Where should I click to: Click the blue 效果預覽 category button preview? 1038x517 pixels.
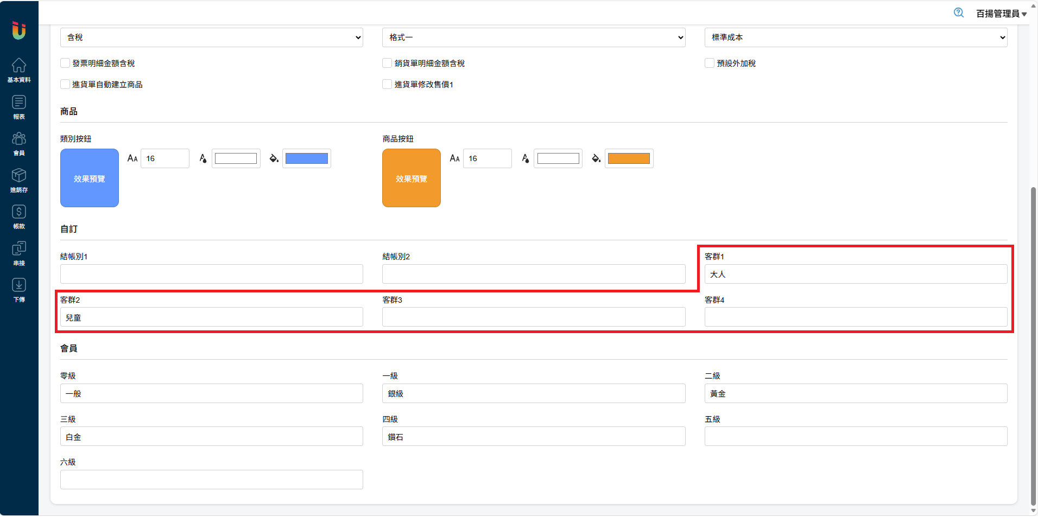coord(90,178)
